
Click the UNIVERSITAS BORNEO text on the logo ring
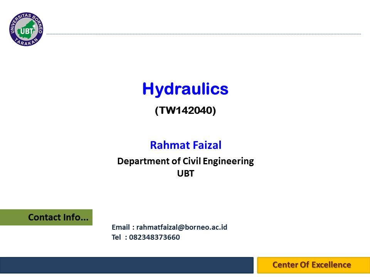(x=26, y=17)
